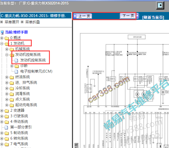Expand the 3 行驶系统 tree node
Viewport: 169px width, 148px height.
click(x=2, y=116)
